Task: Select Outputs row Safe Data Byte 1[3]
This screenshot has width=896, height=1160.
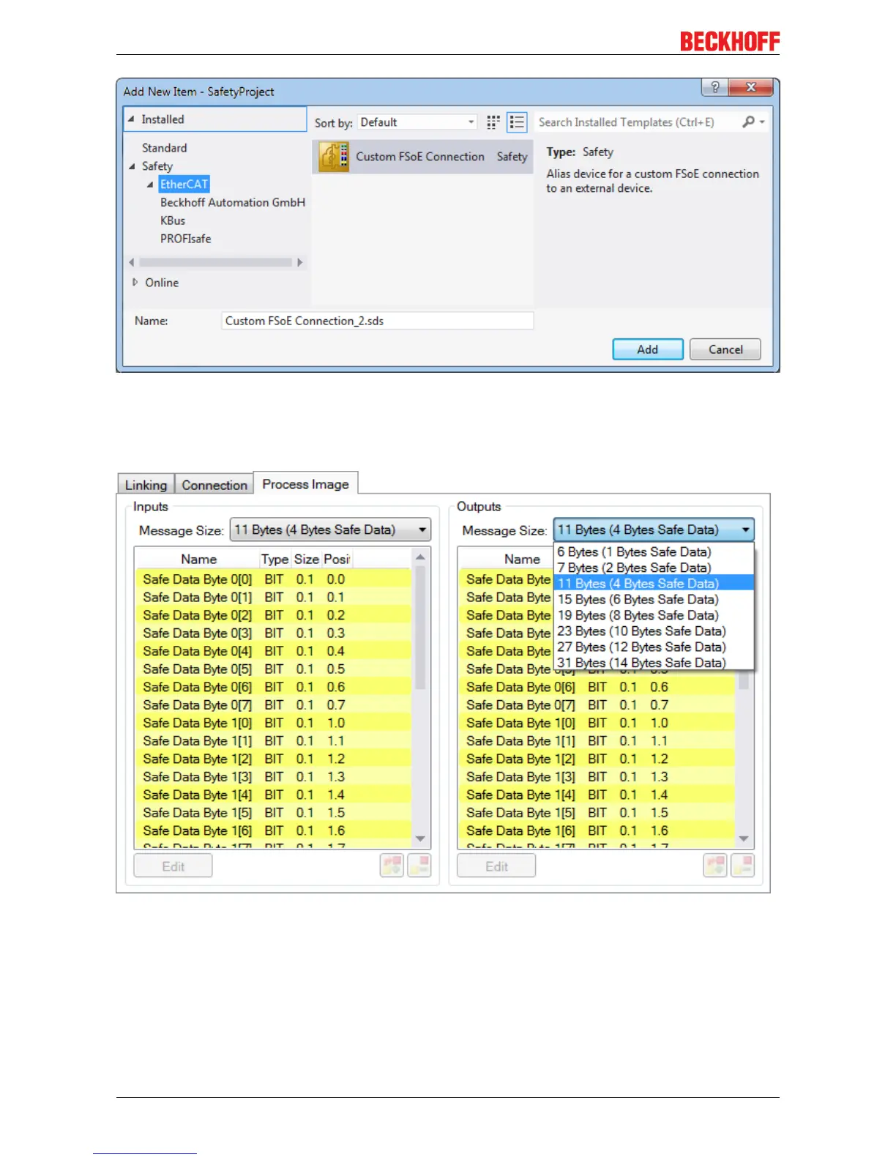Action: tap(597, 777)
